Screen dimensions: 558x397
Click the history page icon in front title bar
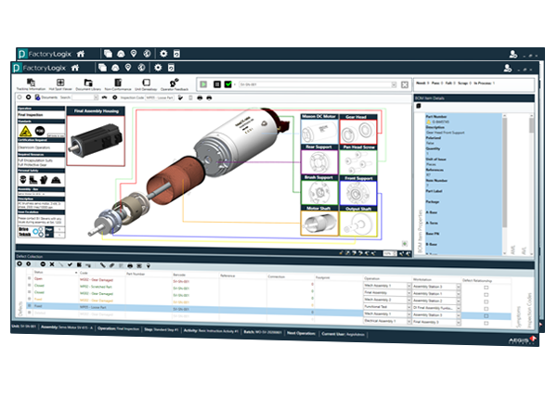[171, 68]
